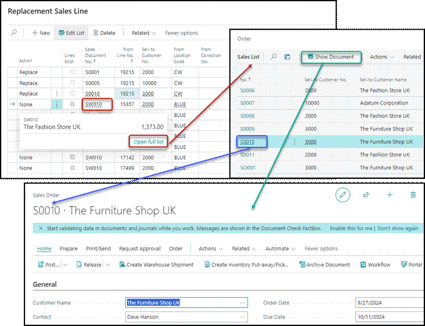Image resolution: width=425 pixels, height=326 pixels.
Task: Open the Prepare tab
Action: pyautogui.click(x=68, y=249)
